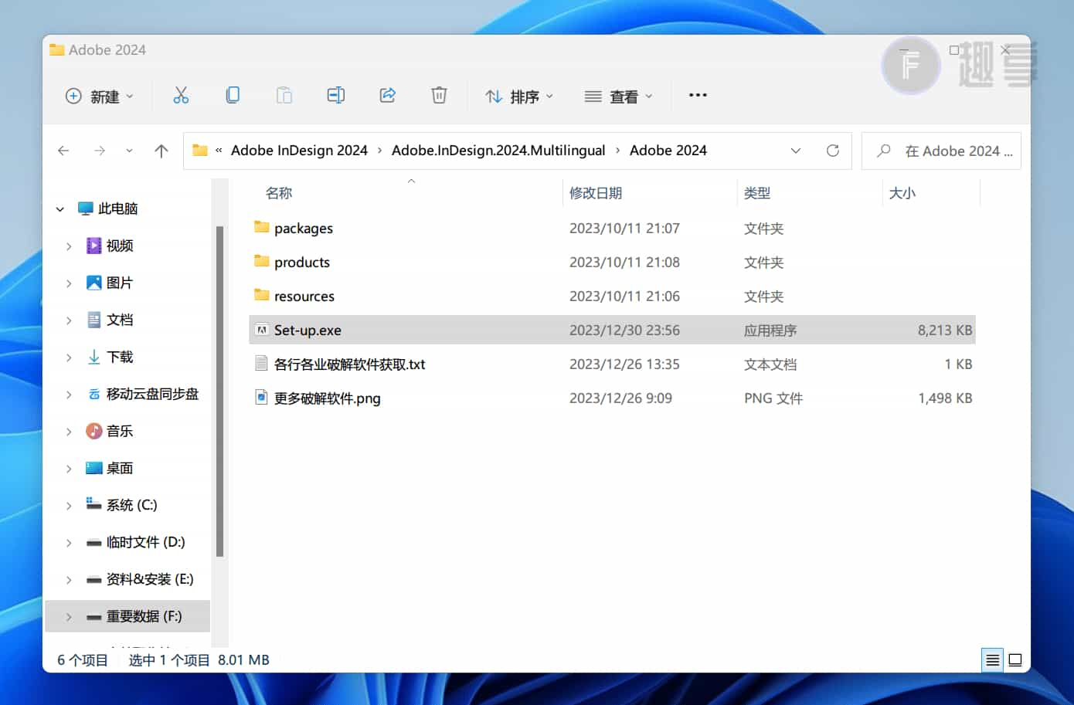This screenshot has height=705, width=1074.
Task: Select Set-up.exe file name
Action: [308, 330]
